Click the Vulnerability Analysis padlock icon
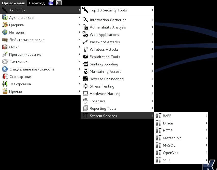This screenshot has height=170, width=217. [85, 27]
